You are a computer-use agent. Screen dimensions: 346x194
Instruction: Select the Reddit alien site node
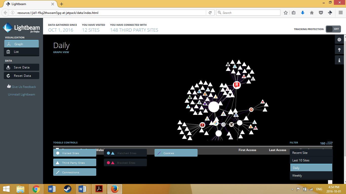coord(223,125)
